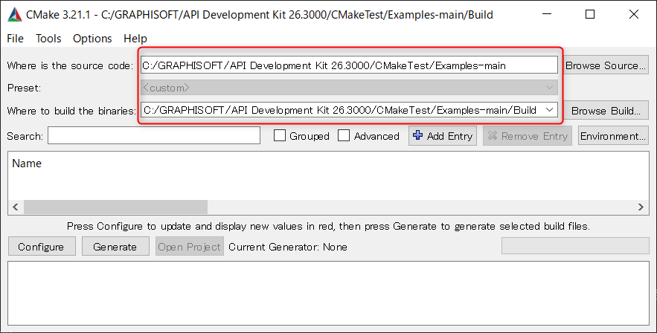Click the Name column header
Viewport: 657px width, 333px height.
[x=28, y=164]
